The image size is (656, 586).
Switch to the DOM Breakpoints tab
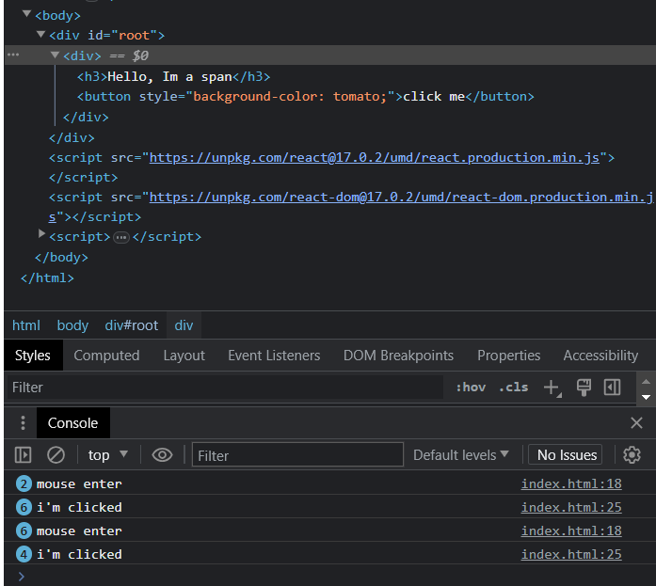[x=398, y=356]
